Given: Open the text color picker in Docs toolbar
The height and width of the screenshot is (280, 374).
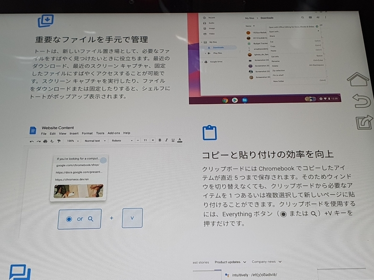Looking at the screenshot, I should tap(180, 140).
